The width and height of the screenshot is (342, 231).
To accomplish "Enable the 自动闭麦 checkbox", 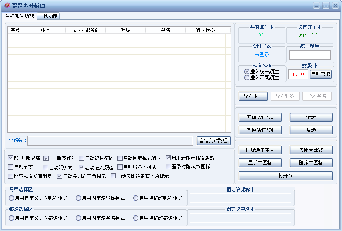I will coord(20,167).
